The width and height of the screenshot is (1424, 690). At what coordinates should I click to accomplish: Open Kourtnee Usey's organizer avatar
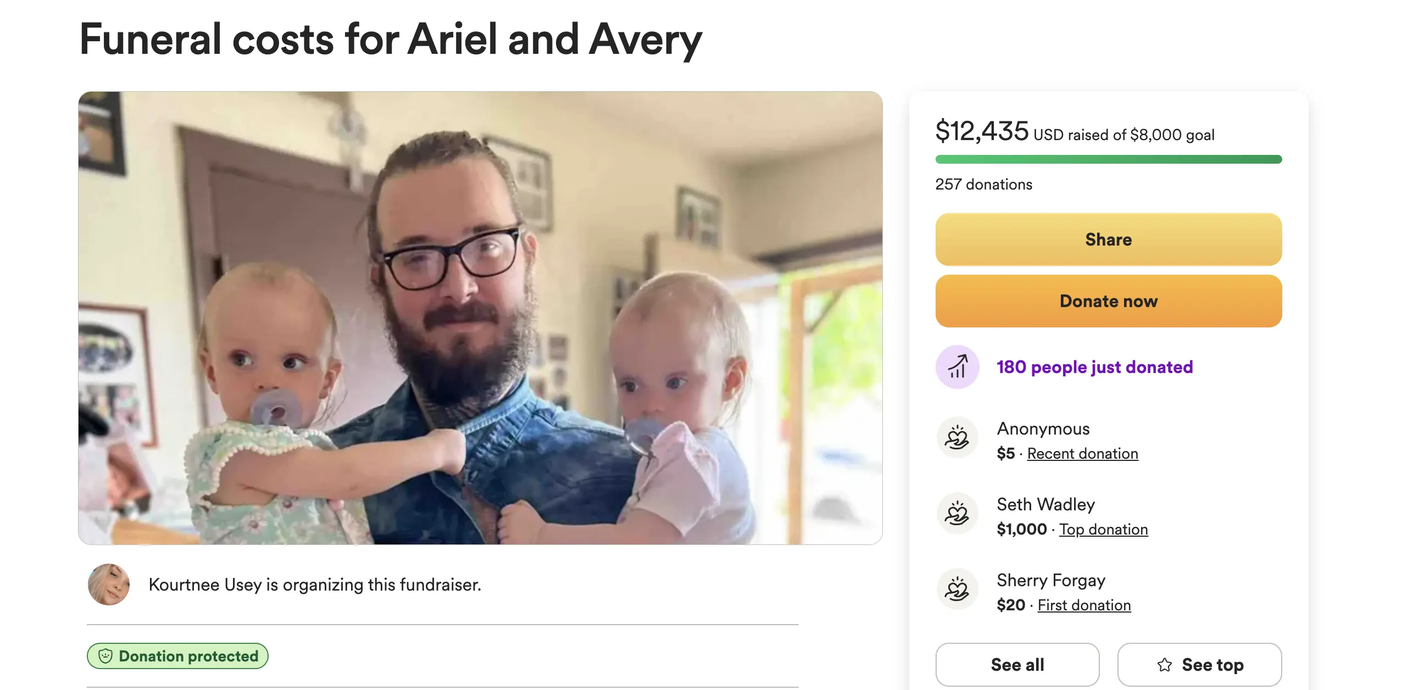109,585
